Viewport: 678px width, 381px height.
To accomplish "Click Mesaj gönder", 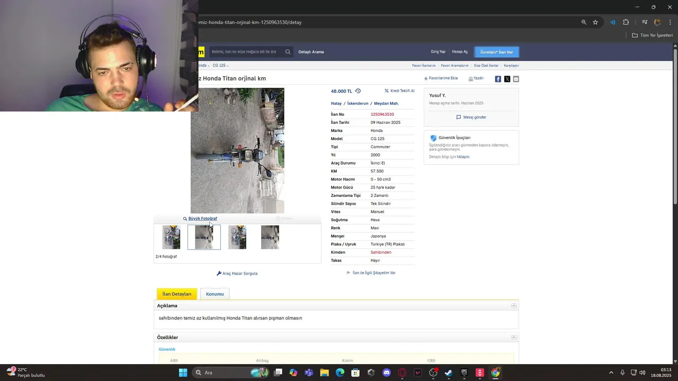I will (x=471, y=117).
